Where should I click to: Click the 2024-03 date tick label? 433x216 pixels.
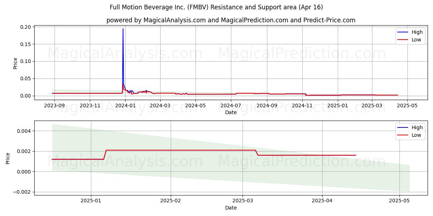pyautogui.click(x=160, y=105)
